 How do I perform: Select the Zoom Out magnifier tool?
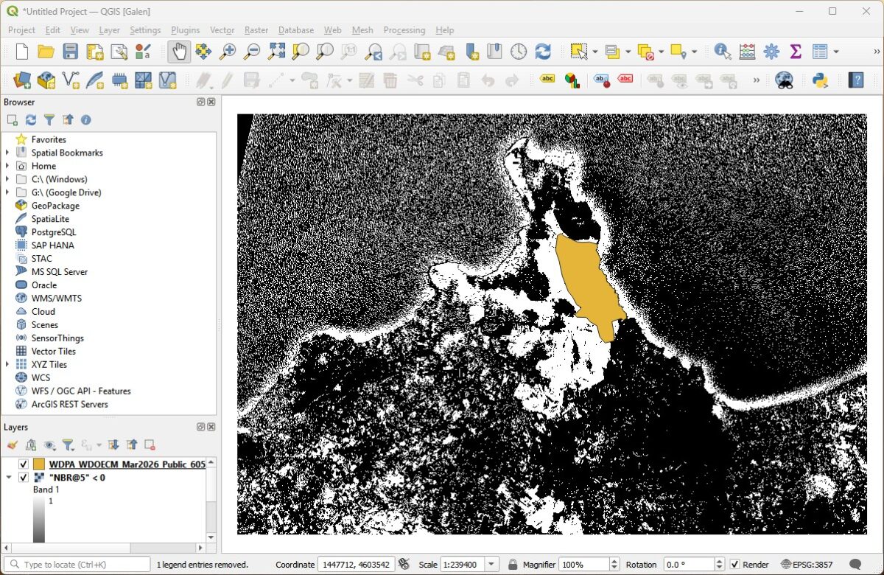(x=252, y=52)
